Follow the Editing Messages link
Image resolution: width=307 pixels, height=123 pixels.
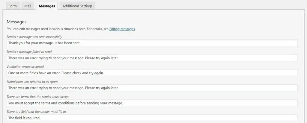[122, 29]
